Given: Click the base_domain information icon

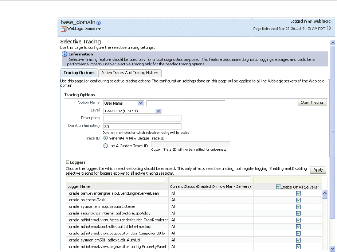Looking at the screenshot, I should click(x=99, y=23).
